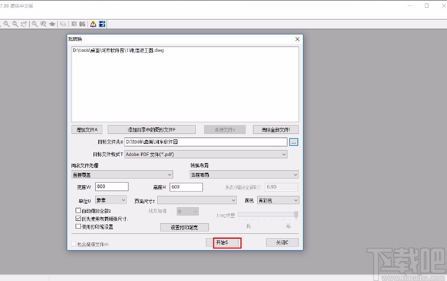Screen dimensions: 447x281
Task: Minimize the main application window
Action: pyautogui.click(x=410, y=6)
